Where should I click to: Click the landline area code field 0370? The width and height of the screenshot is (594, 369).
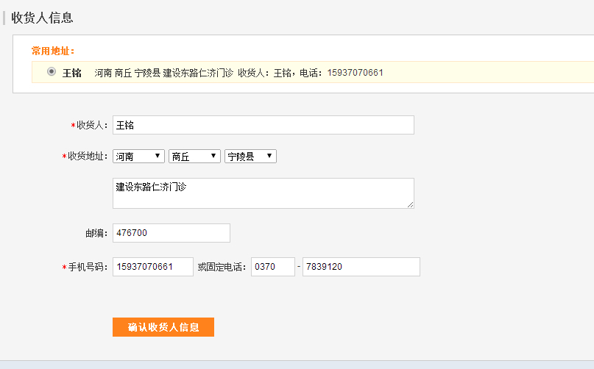click(272, 267)
